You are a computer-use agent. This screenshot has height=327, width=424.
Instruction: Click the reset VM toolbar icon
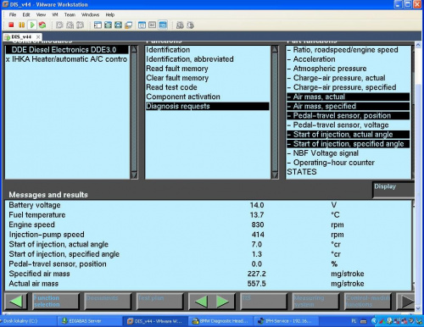pos(42,25)
